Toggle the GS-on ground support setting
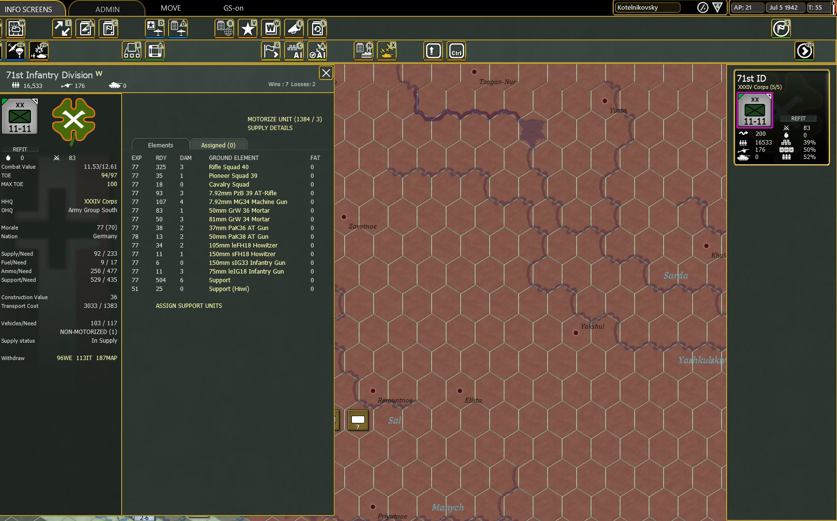The height and width of the screenshot is (521, 837). pyautogui.click(x=233, y=8)
